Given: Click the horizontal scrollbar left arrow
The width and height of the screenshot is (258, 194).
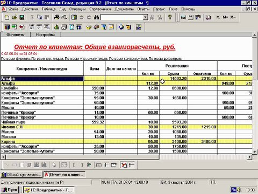Looking at the screenshot, I should (x=3, y=157).
